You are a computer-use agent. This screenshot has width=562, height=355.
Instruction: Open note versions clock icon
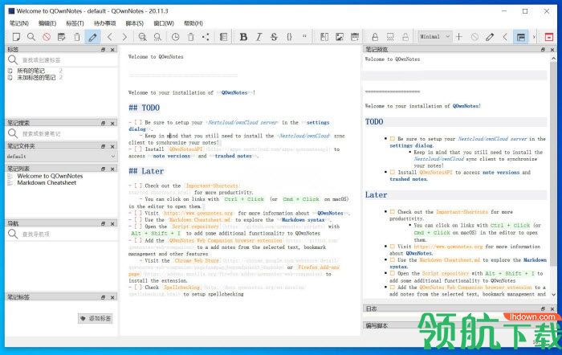click(x=175, y=37)
